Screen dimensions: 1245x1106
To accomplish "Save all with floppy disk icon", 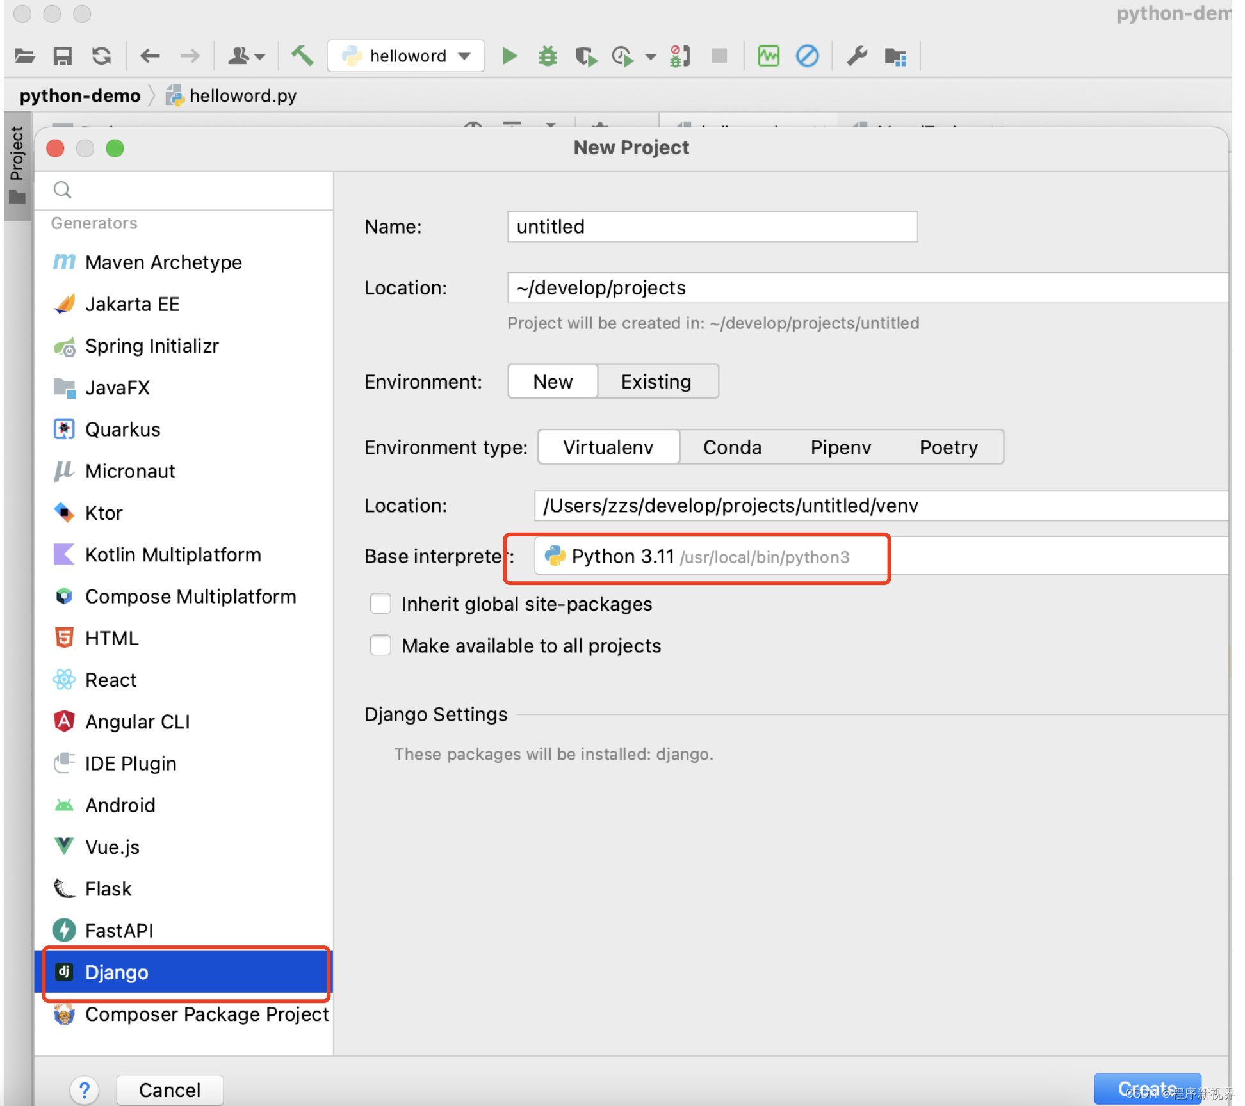I will coord(62,56).
